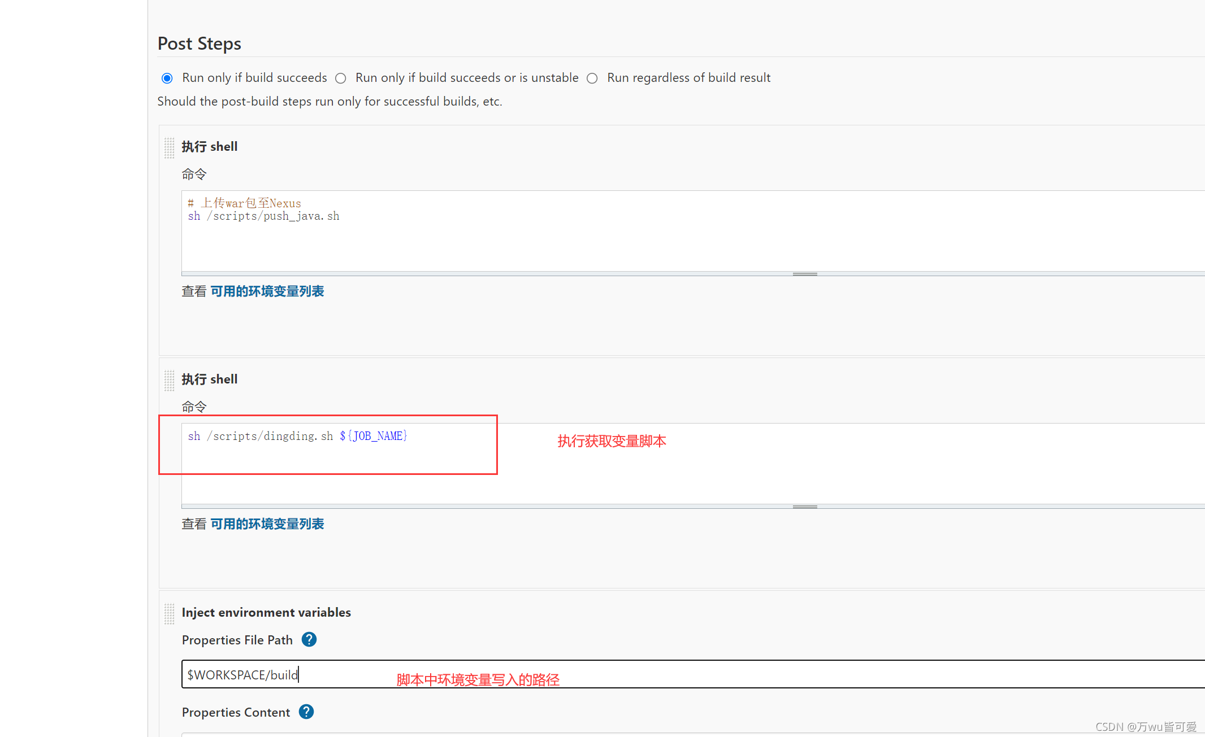The width and height of the screenshot is (1205, 737).
Task: Click in the dingding.sh shell command box
Action: coord(693,464)
